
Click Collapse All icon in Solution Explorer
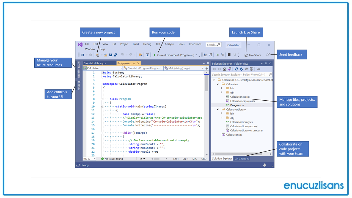click(x=246, y=69)
